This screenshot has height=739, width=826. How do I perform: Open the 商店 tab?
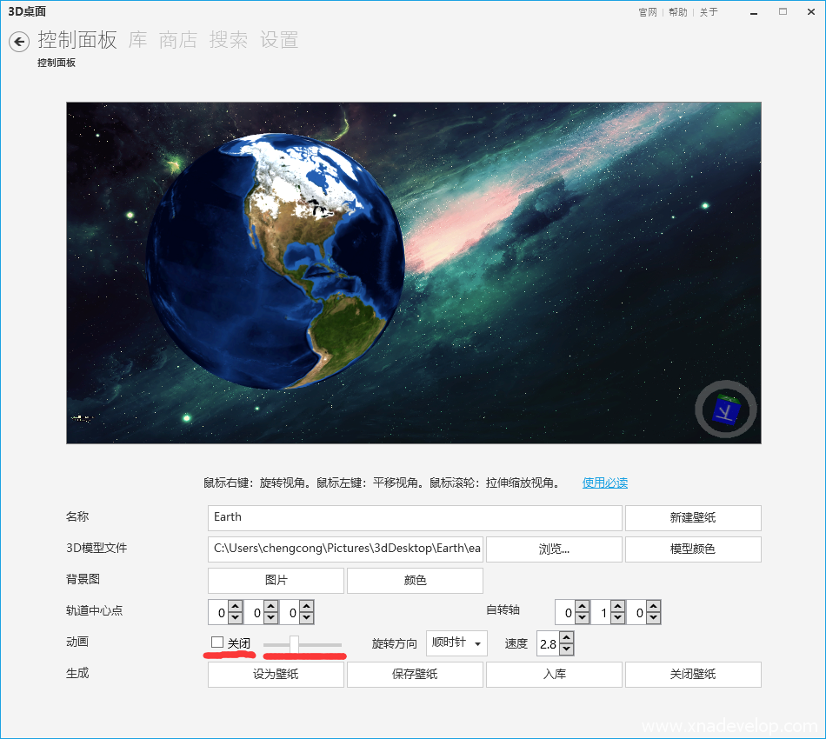[178, 40]
